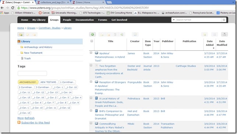Click the book section icon for Commodifying Antiquity
Image resolution: width=237 pixels, height=134 pixels.
pos(96,124)
